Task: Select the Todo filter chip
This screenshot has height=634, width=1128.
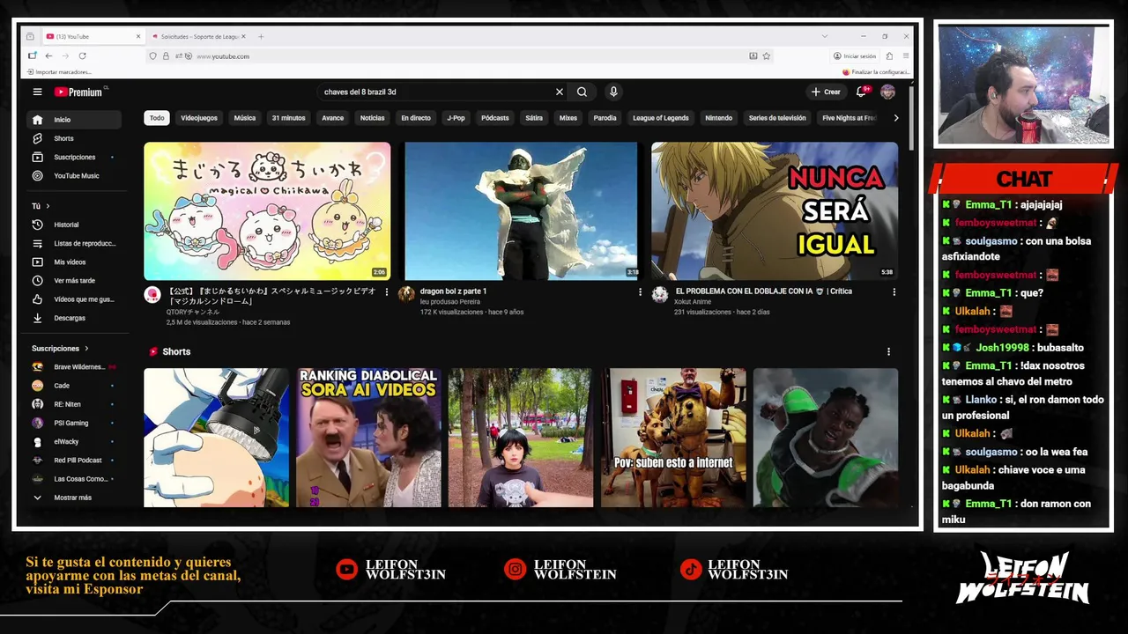Action: tap(157, 118)
